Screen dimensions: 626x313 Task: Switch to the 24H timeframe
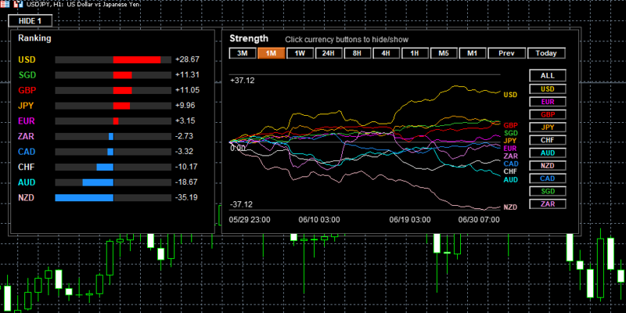click(x=329, y=53)
